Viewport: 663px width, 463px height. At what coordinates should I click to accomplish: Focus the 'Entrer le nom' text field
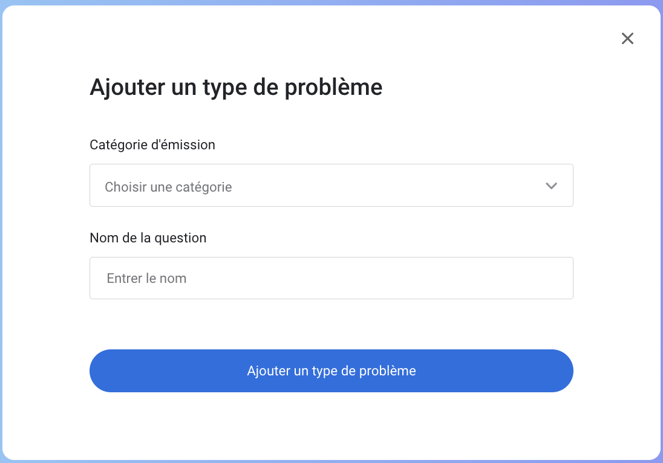pyautogui.click(x=331, y=278)
